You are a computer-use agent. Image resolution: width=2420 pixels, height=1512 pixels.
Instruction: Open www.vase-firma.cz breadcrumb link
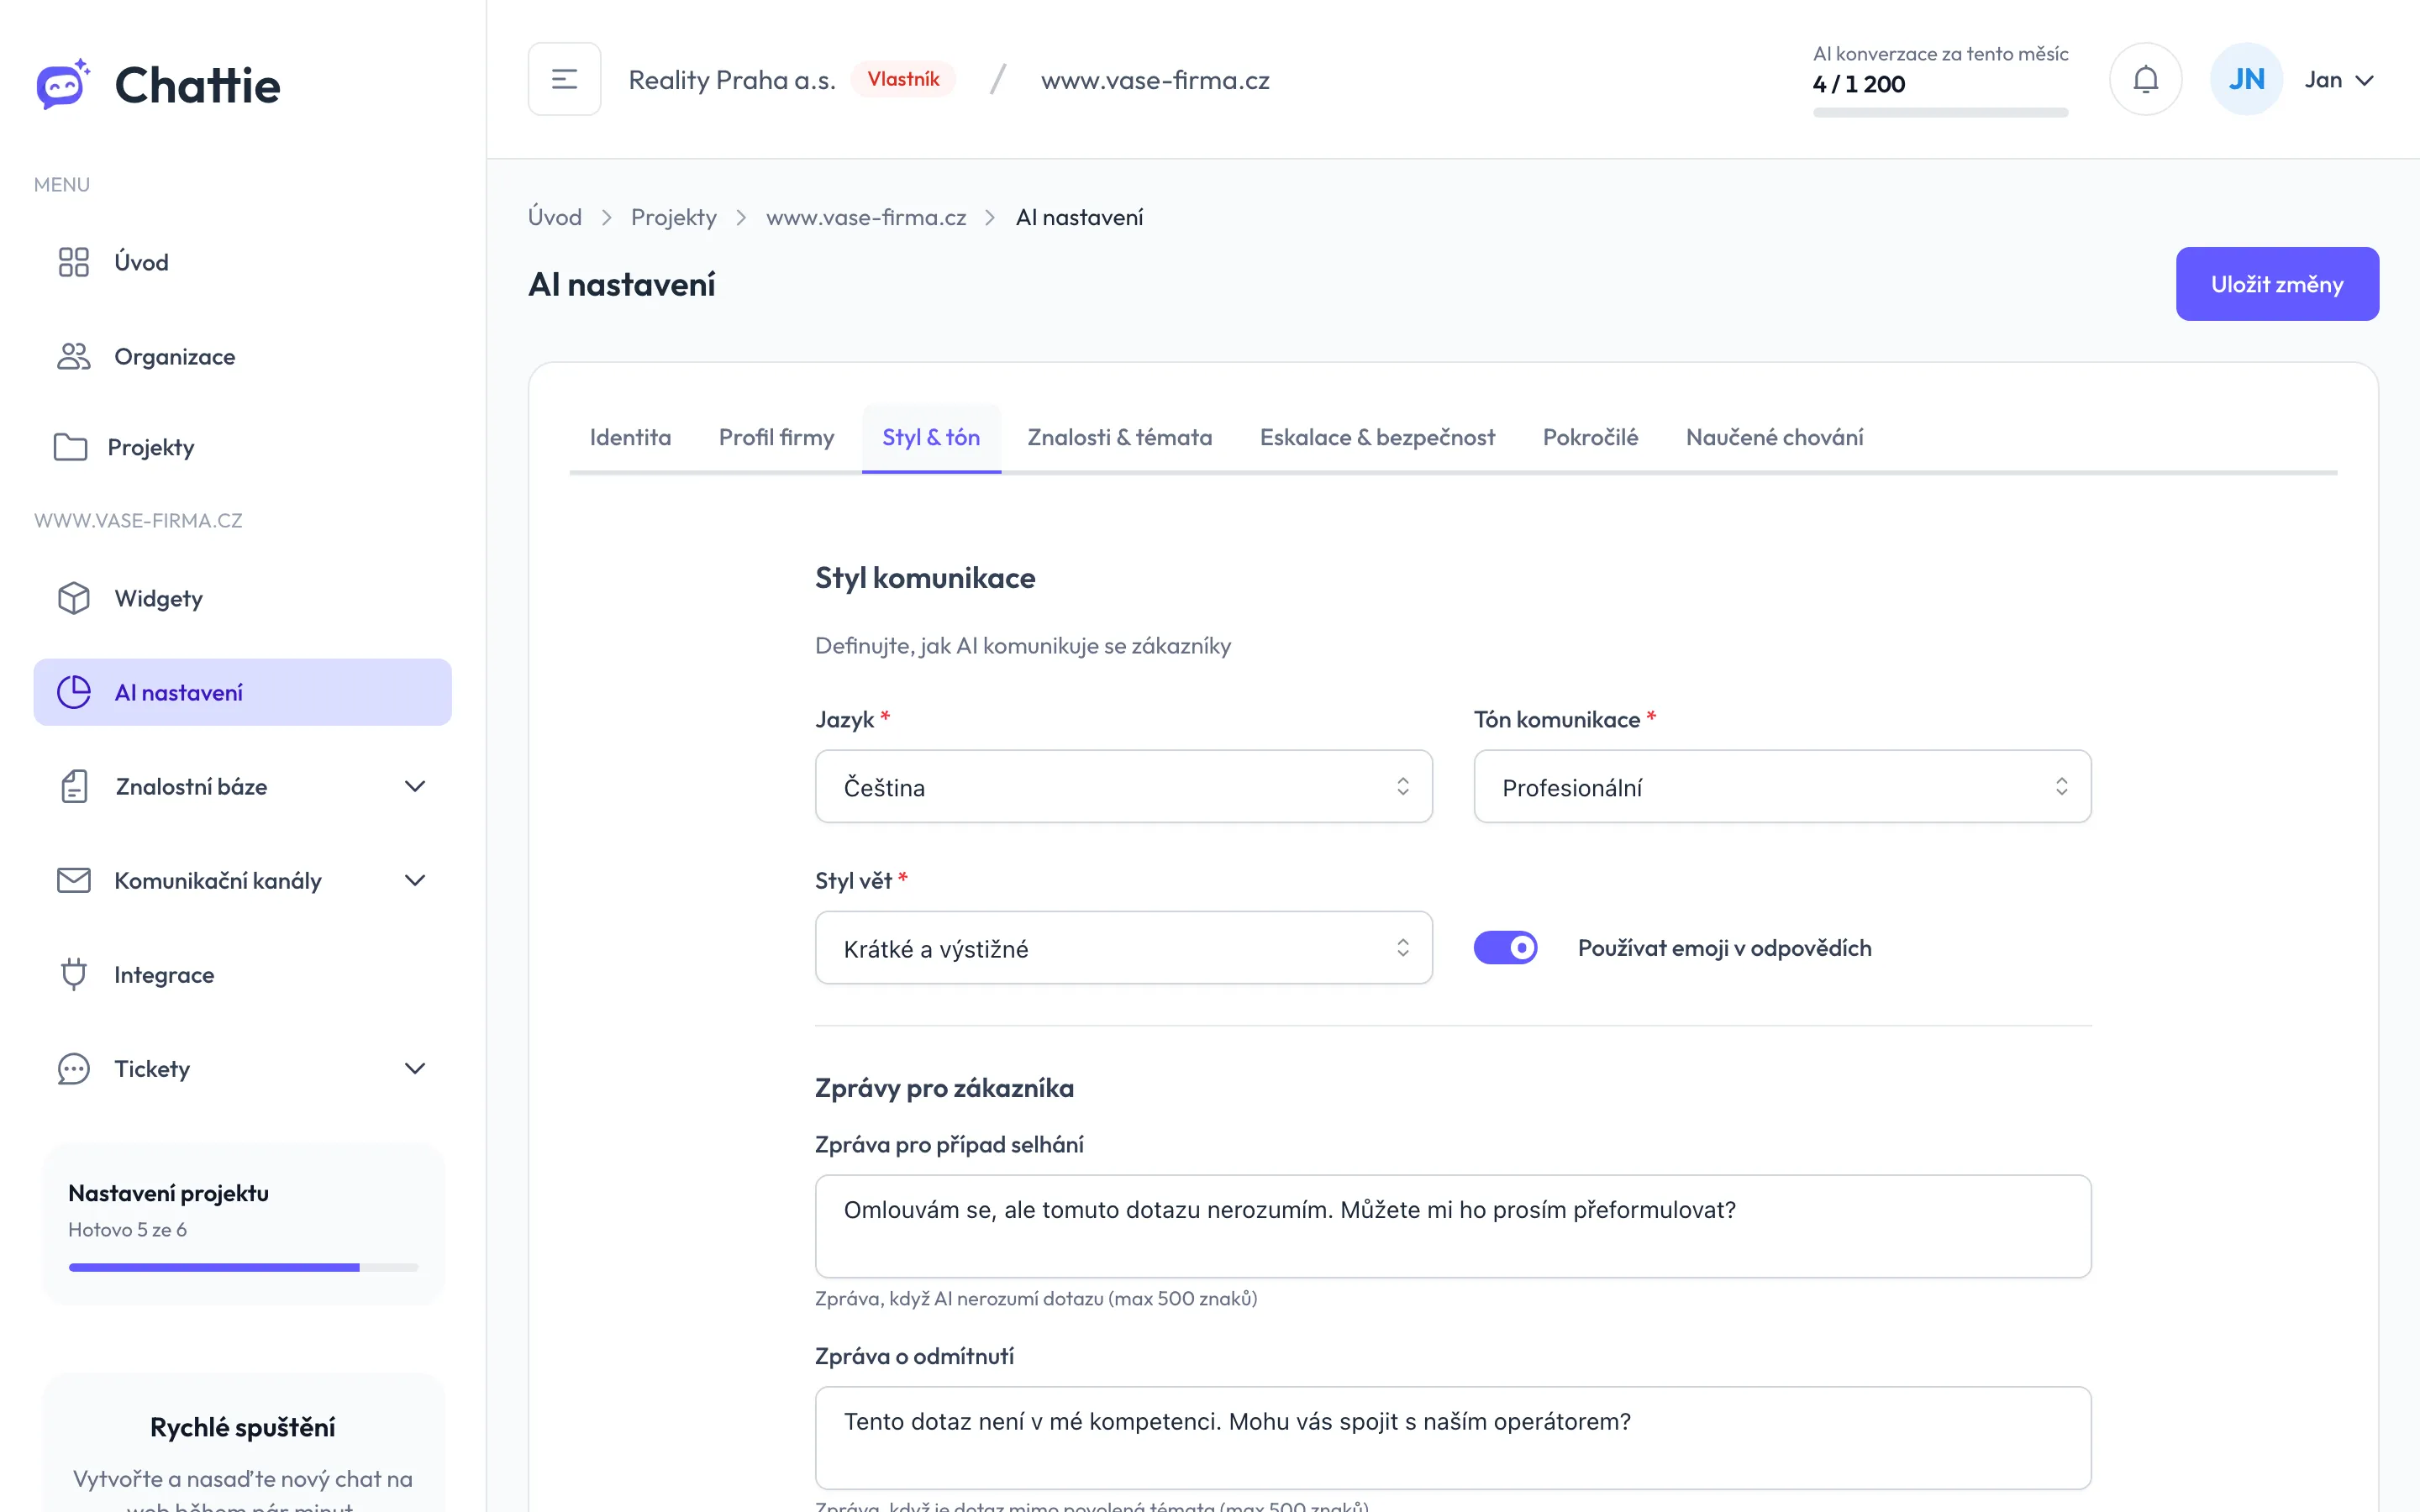[x=866, y=217]
